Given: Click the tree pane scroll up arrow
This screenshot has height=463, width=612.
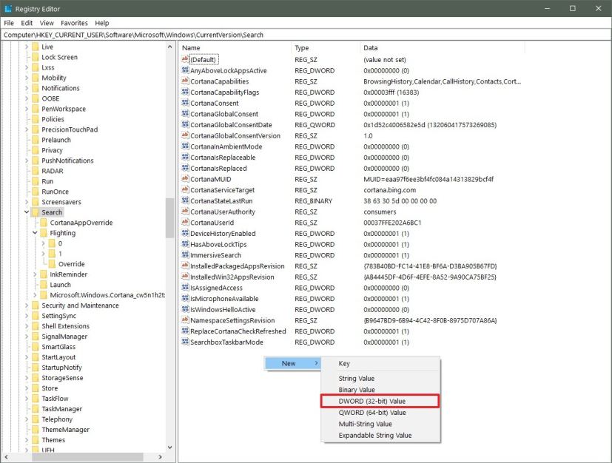Looking at the screenshot, I should pyautogui.click(x=169, y=47).
